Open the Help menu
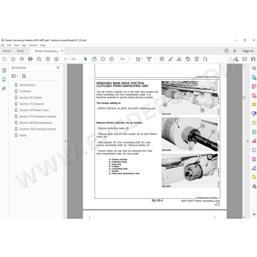257x257 pixels. (43, 45)
